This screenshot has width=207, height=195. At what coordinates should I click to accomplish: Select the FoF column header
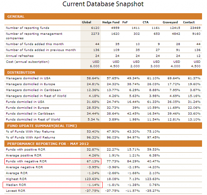(x=125, y=22)
